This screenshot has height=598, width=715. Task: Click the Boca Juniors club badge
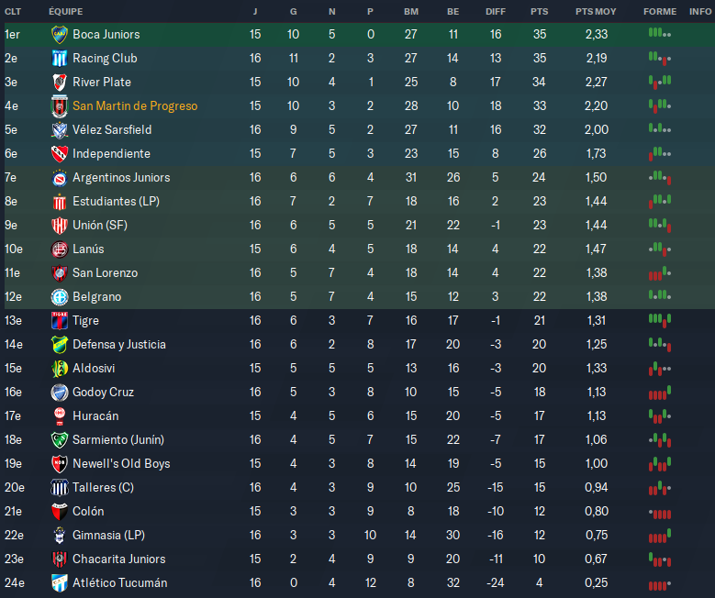tap(60, 34)
